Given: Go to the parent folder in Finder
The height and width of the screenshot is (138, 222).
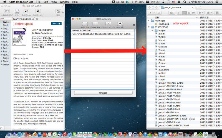Looking at the screenshot, I should coord(159,13).
